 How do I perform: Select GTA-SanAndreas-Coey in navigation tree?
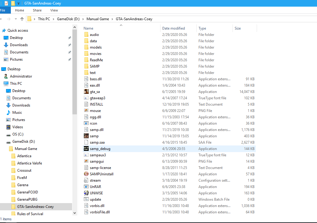(35, 207)
